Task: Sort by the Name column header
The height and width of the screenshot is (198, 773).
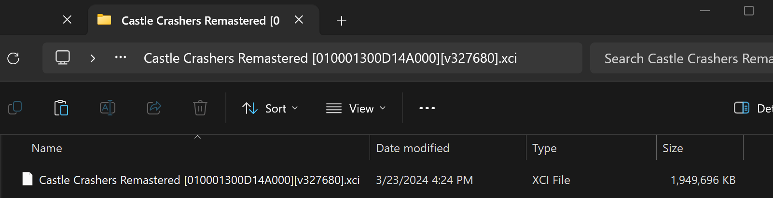Action: pyautogui.click(x=47, y=148)
